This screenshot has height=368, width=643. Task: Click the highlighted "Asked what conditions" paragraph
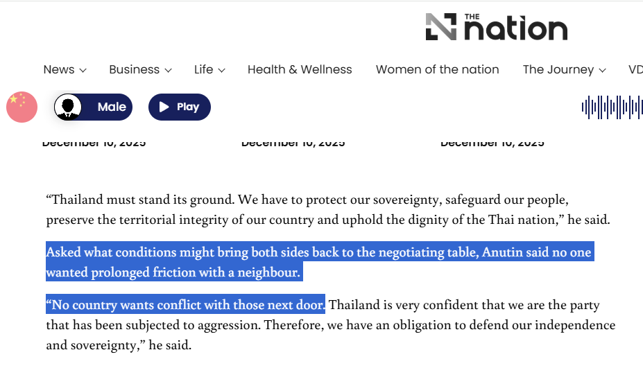coord(318,262)
